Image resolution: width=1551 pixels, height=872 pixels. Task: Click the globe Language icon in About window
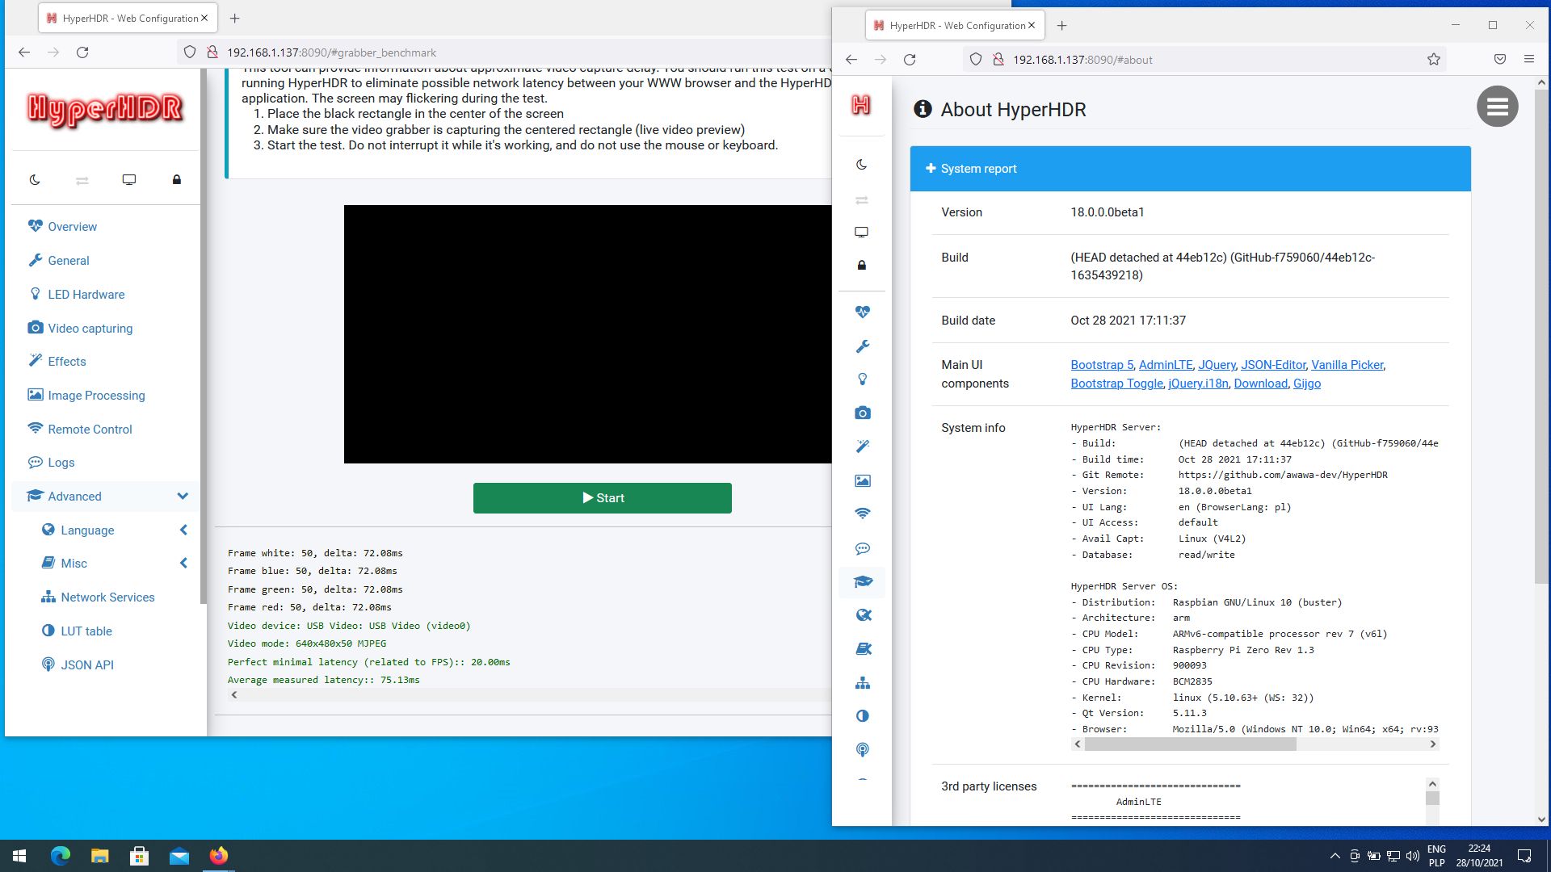pos(863,615)
